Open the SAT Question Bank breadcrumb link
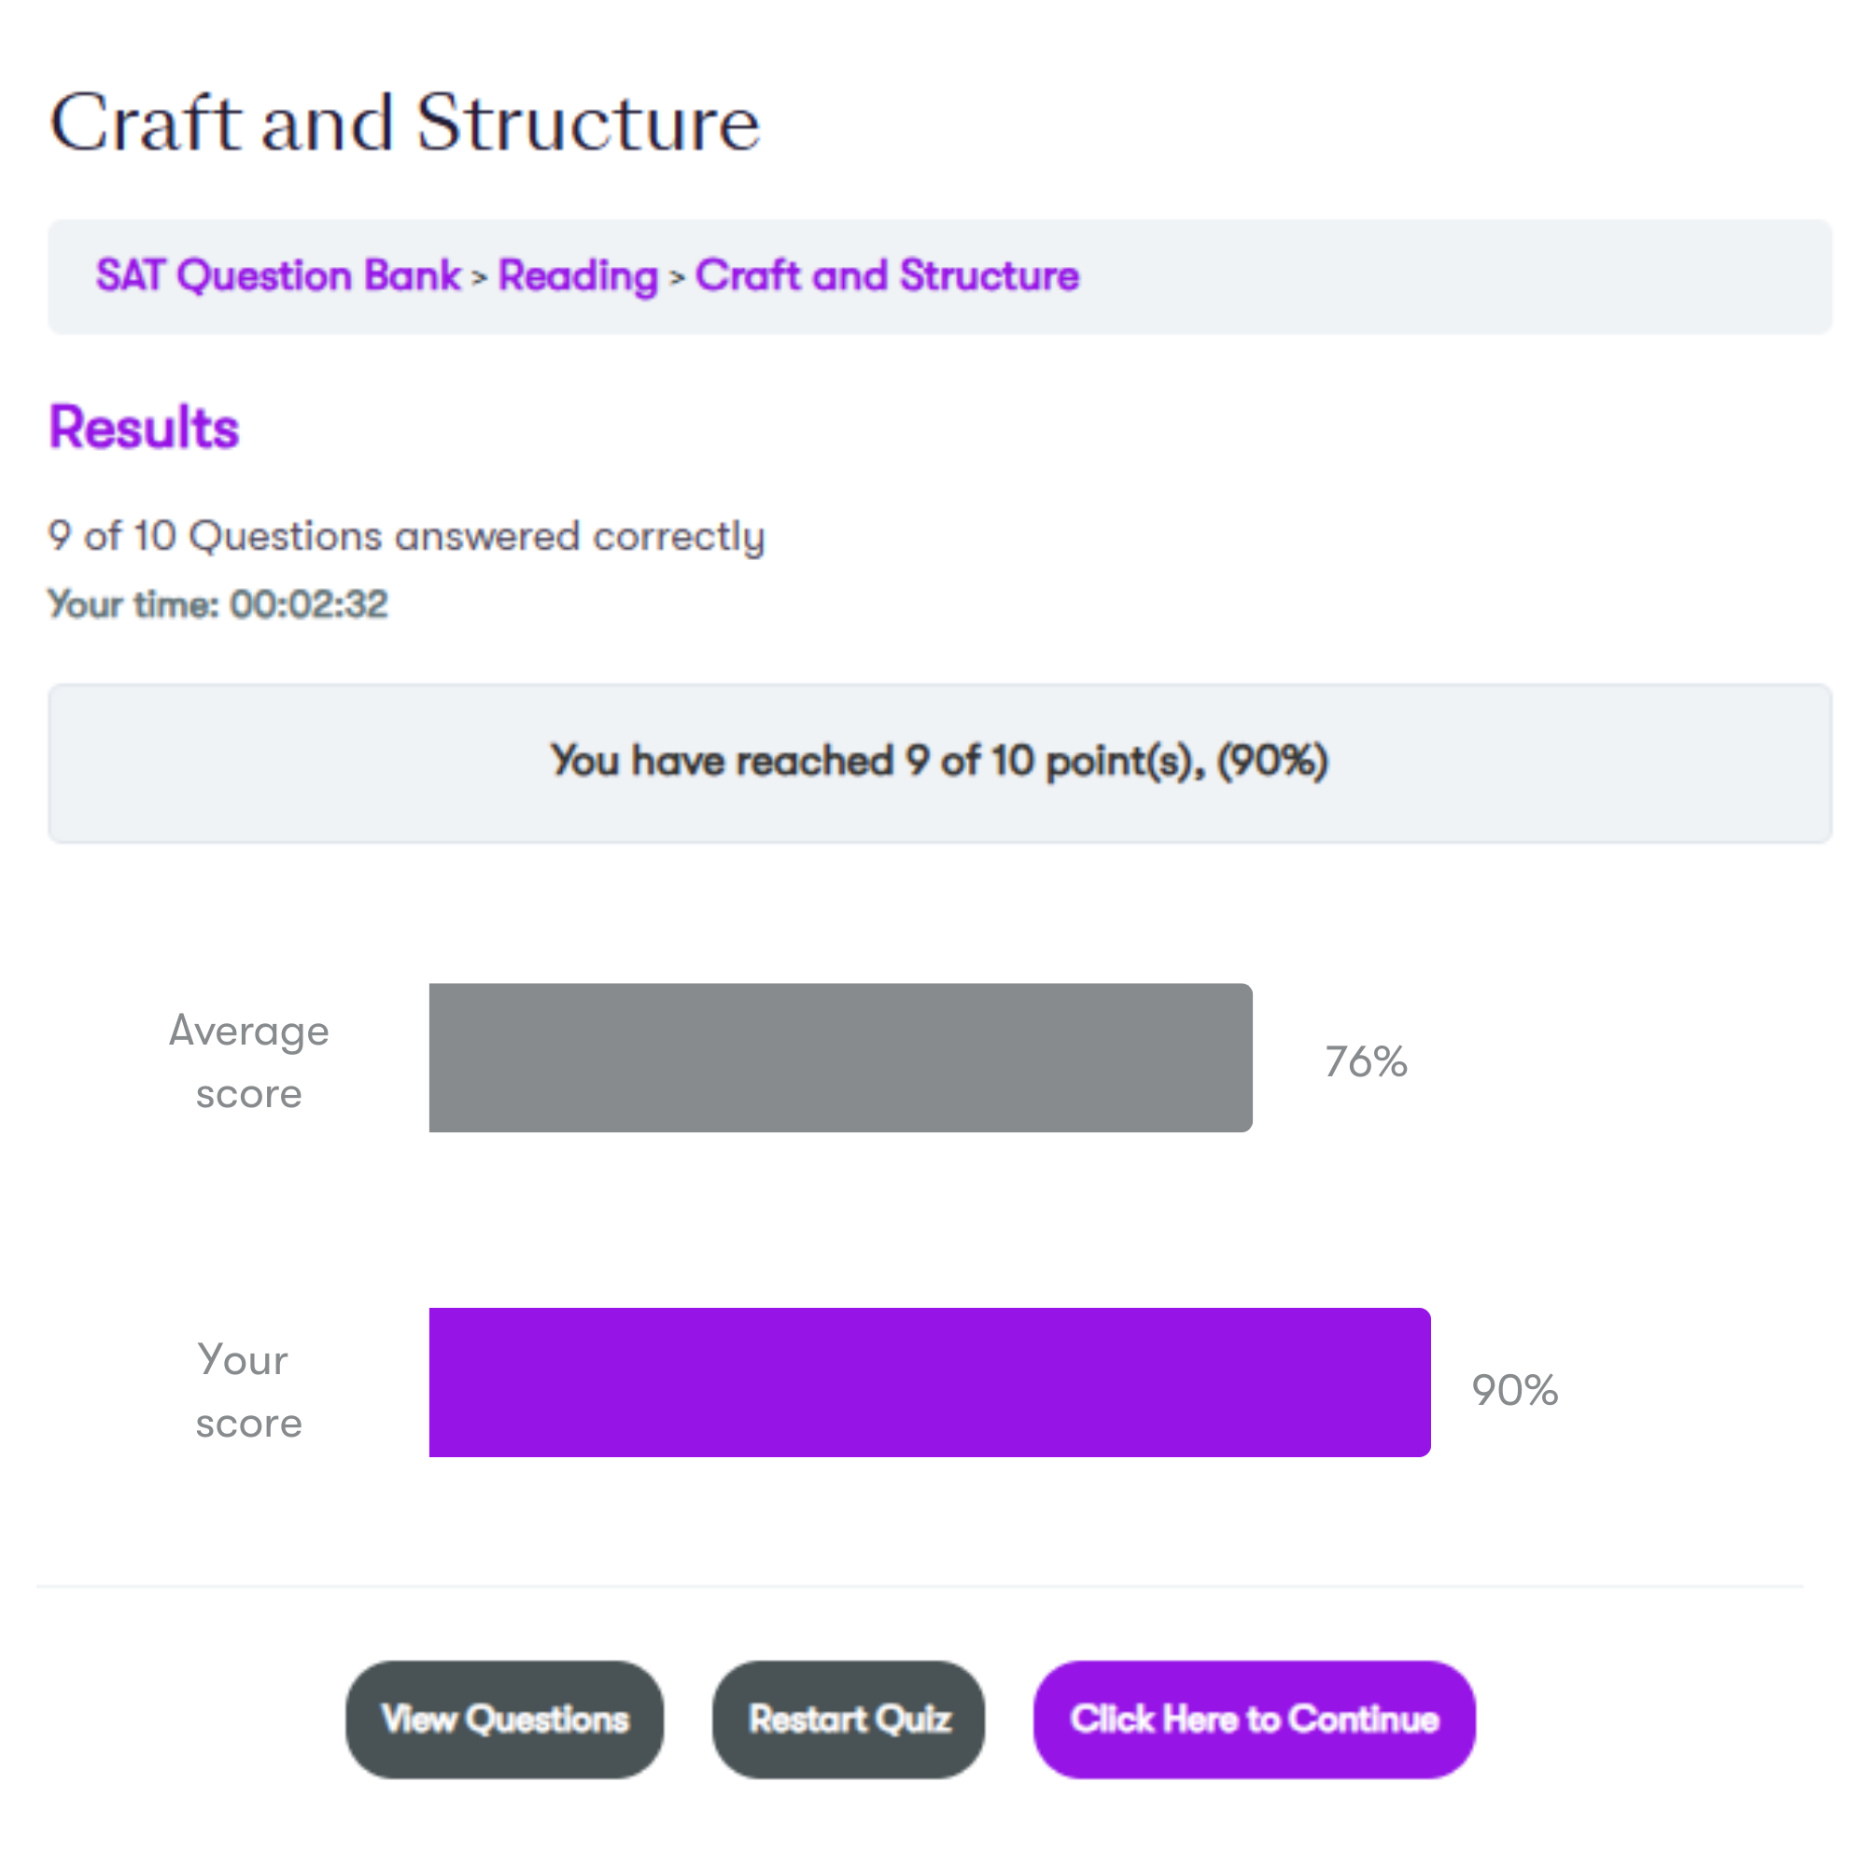Image resolution: width=1867 pixels, height=1867 pixels. coord(278,276)
